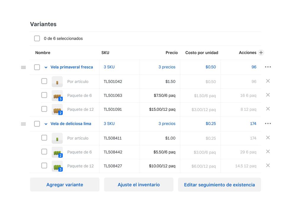Image resolution: width=296 pixels, height=218 pixels.
Task: Check the box for Vela primaveral fresca
Action: 37,67
